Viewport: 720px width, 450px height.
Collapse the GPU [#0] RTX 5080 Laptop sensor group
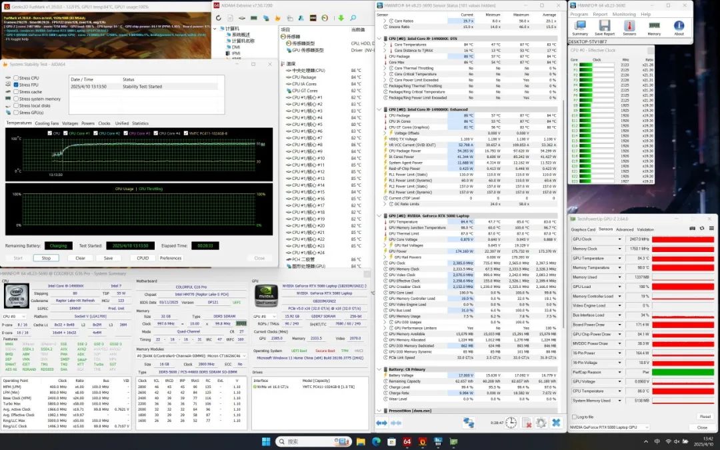pos(379,215)
